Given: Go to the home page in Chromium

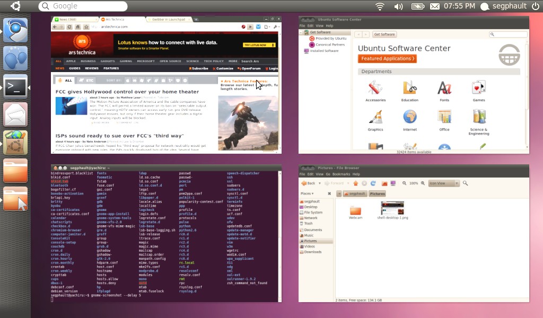Looking at the screenshot, I should tap(77, 26).
